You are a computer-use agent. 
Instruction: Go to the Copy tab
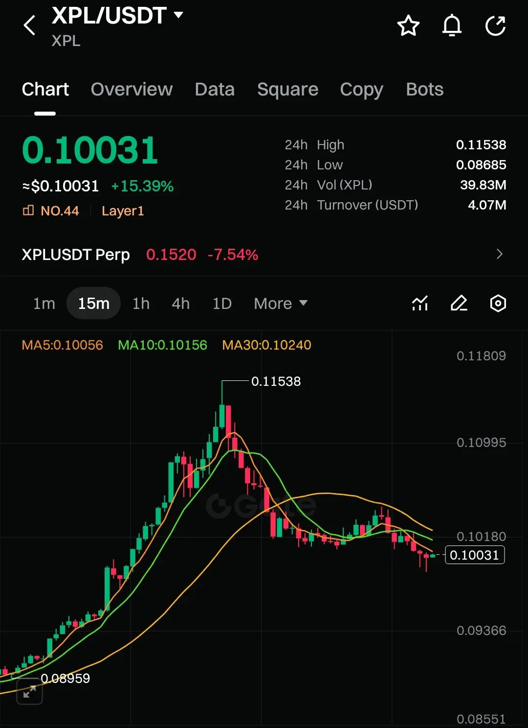point(362,89)
